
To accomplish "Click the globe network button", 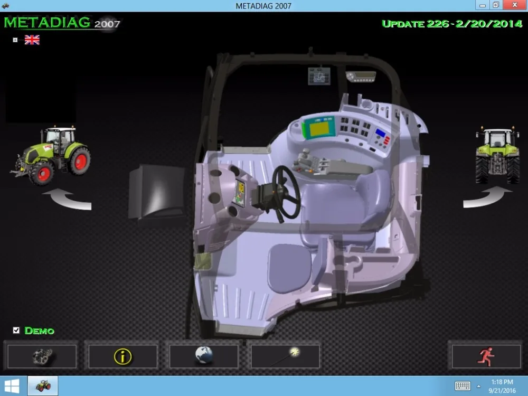I will (x=204, y=356).
